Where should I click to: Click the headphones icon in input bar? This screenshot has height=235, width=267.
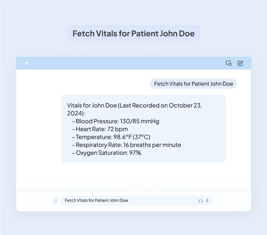coord(201,201)
